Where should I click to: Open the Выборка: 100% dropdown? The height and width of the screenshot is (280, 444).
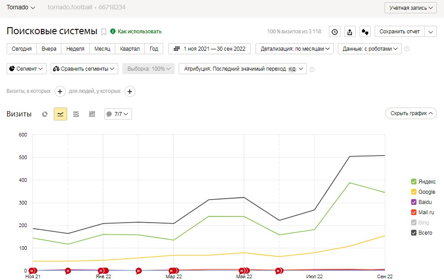click(x=148, y=69)
